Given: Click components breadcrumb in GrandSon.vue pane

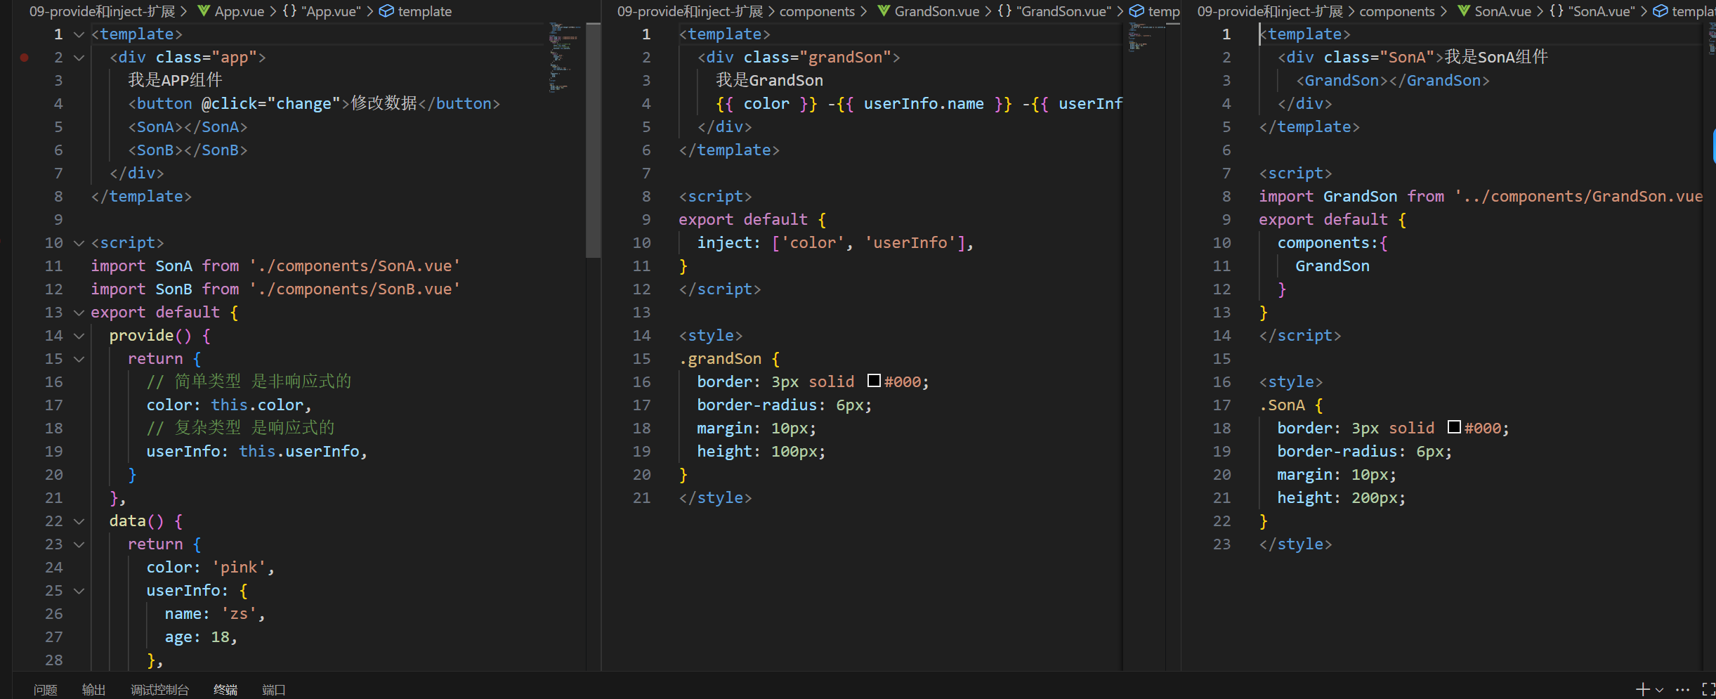Looking at the screenshot, I should coord(817,11).
